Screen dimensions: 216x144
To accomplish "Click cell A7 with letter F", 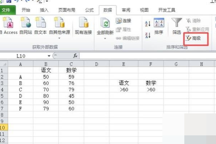I will (21, 109).
